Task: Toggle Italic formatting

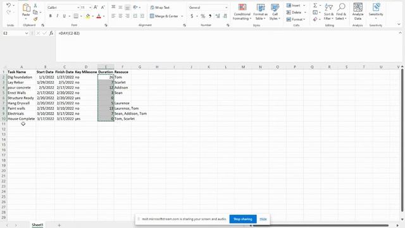Action: (x=58, y=16)
